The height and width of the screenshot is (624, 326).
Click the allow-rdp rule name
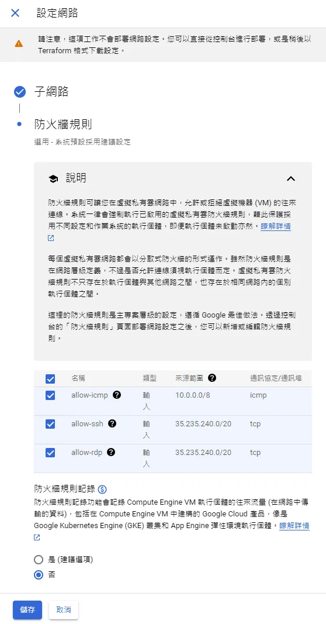pyautogui.click(x=86, y=453)
